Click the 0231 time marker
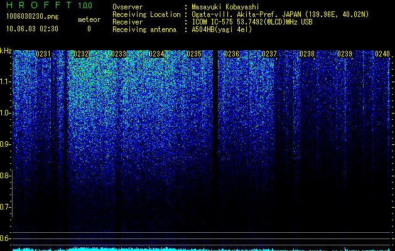This screenshot has width=395, height=251. tap(43, 54)
